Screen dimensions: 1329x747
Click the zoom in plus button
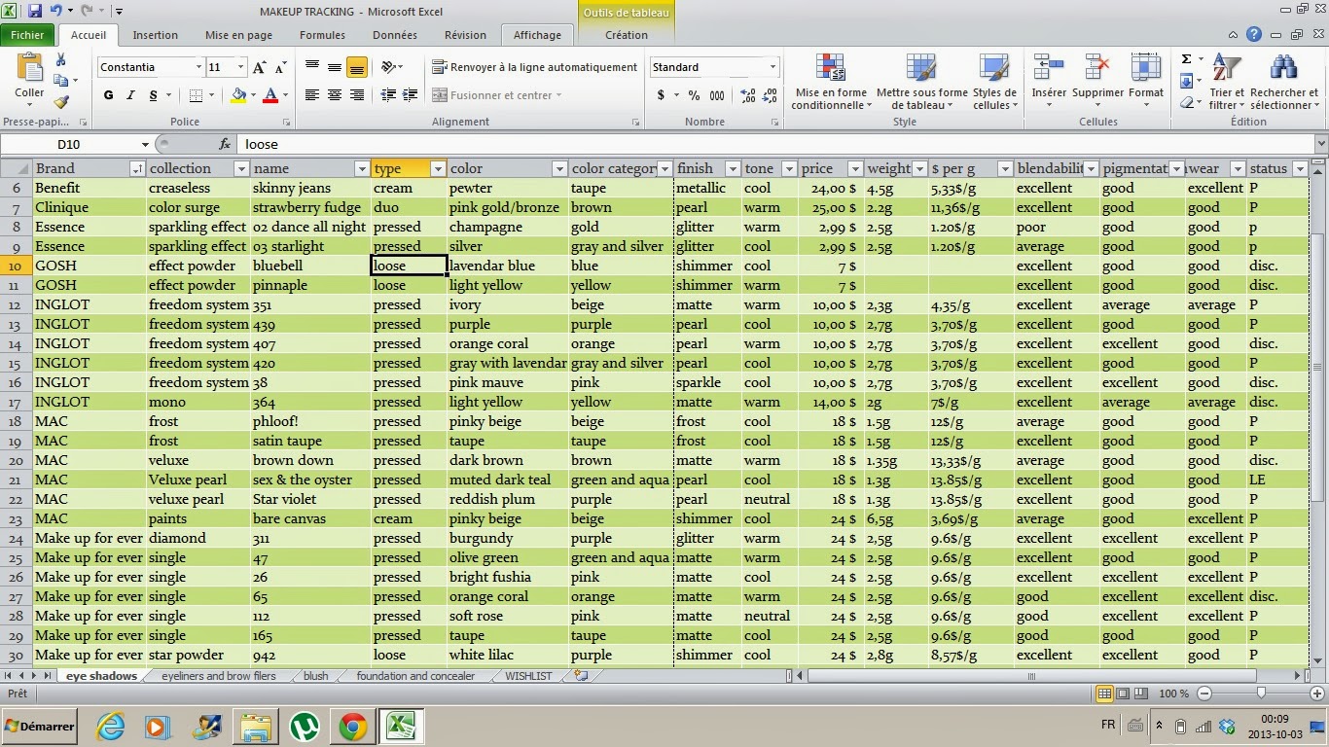[x=1317, y=694]
